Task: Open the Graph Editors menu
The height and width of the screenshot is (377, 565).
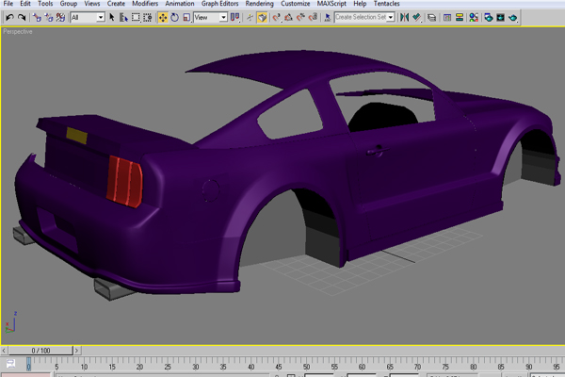Action: (219, 4)
